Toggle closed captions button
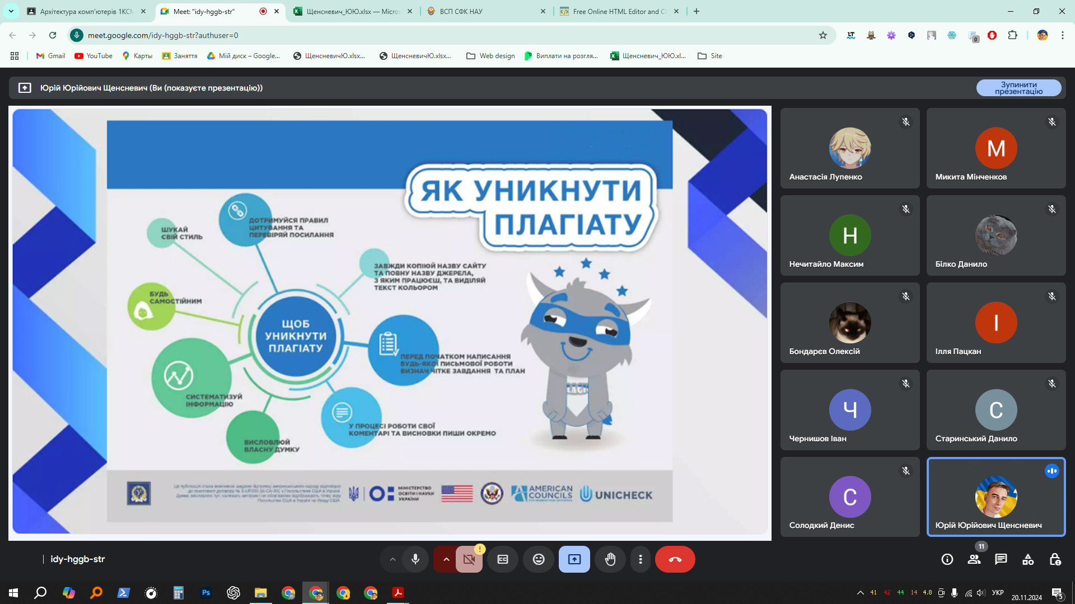 point(503,559)
